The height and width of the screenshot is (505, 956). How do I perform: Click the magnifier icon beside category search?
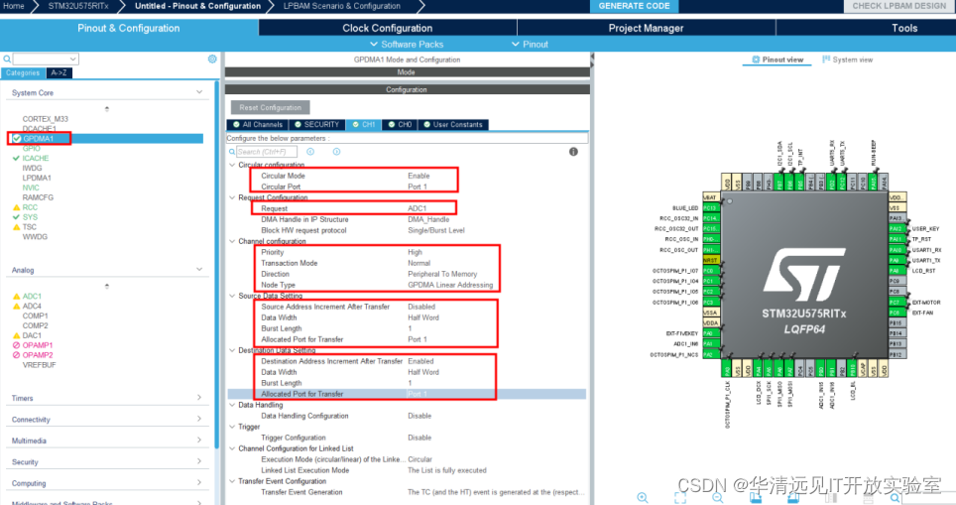7,60
